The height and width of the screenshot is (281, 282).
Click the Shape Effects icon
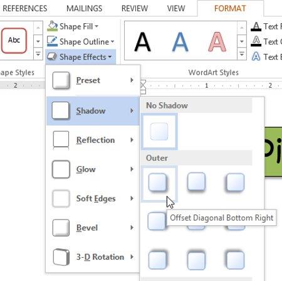tap(52, 56)
